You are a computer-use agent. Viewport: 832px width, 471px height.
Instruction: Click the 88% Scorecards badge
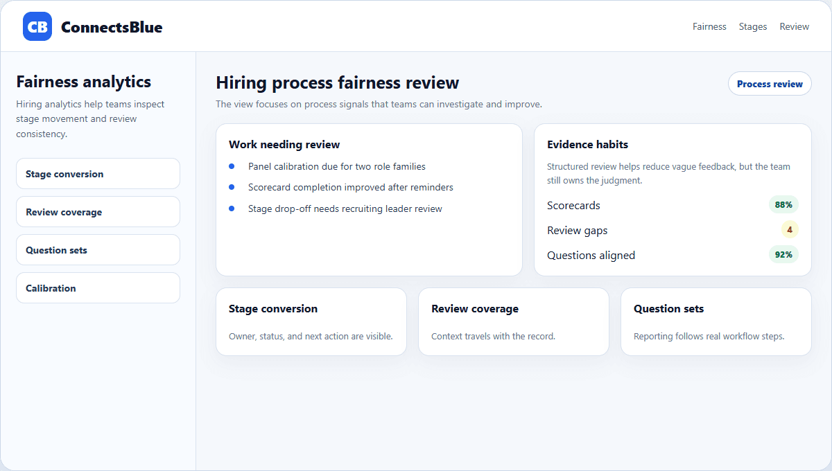point(783,205)
